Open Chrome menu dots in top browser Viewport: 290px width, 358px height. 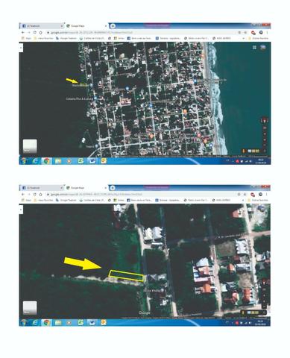pos(267,33)
